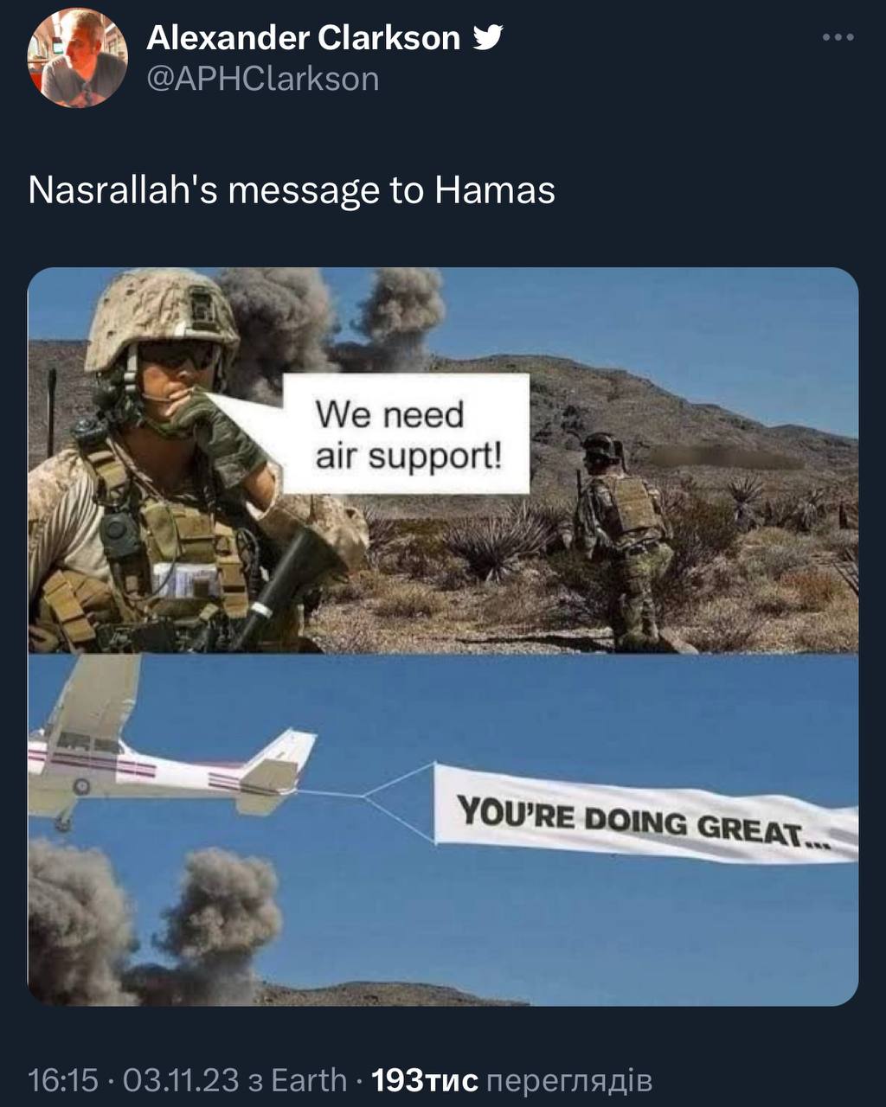Click the Earth source label
The width and height of the screenshot is (886, 1107).
[x=309, y=1080]
